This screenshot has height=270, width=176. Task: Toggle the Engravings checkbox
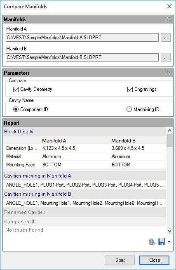130,89
